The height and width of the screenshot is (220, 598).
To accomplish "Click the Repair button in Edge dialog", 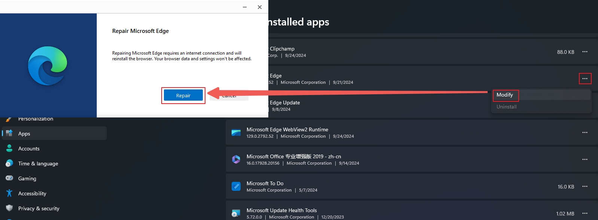I will (x=183, y=95).
